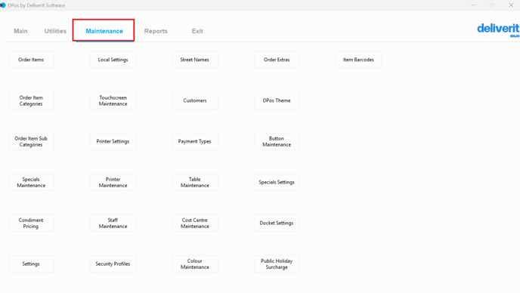Open the Utilities tab

point(55,31)
